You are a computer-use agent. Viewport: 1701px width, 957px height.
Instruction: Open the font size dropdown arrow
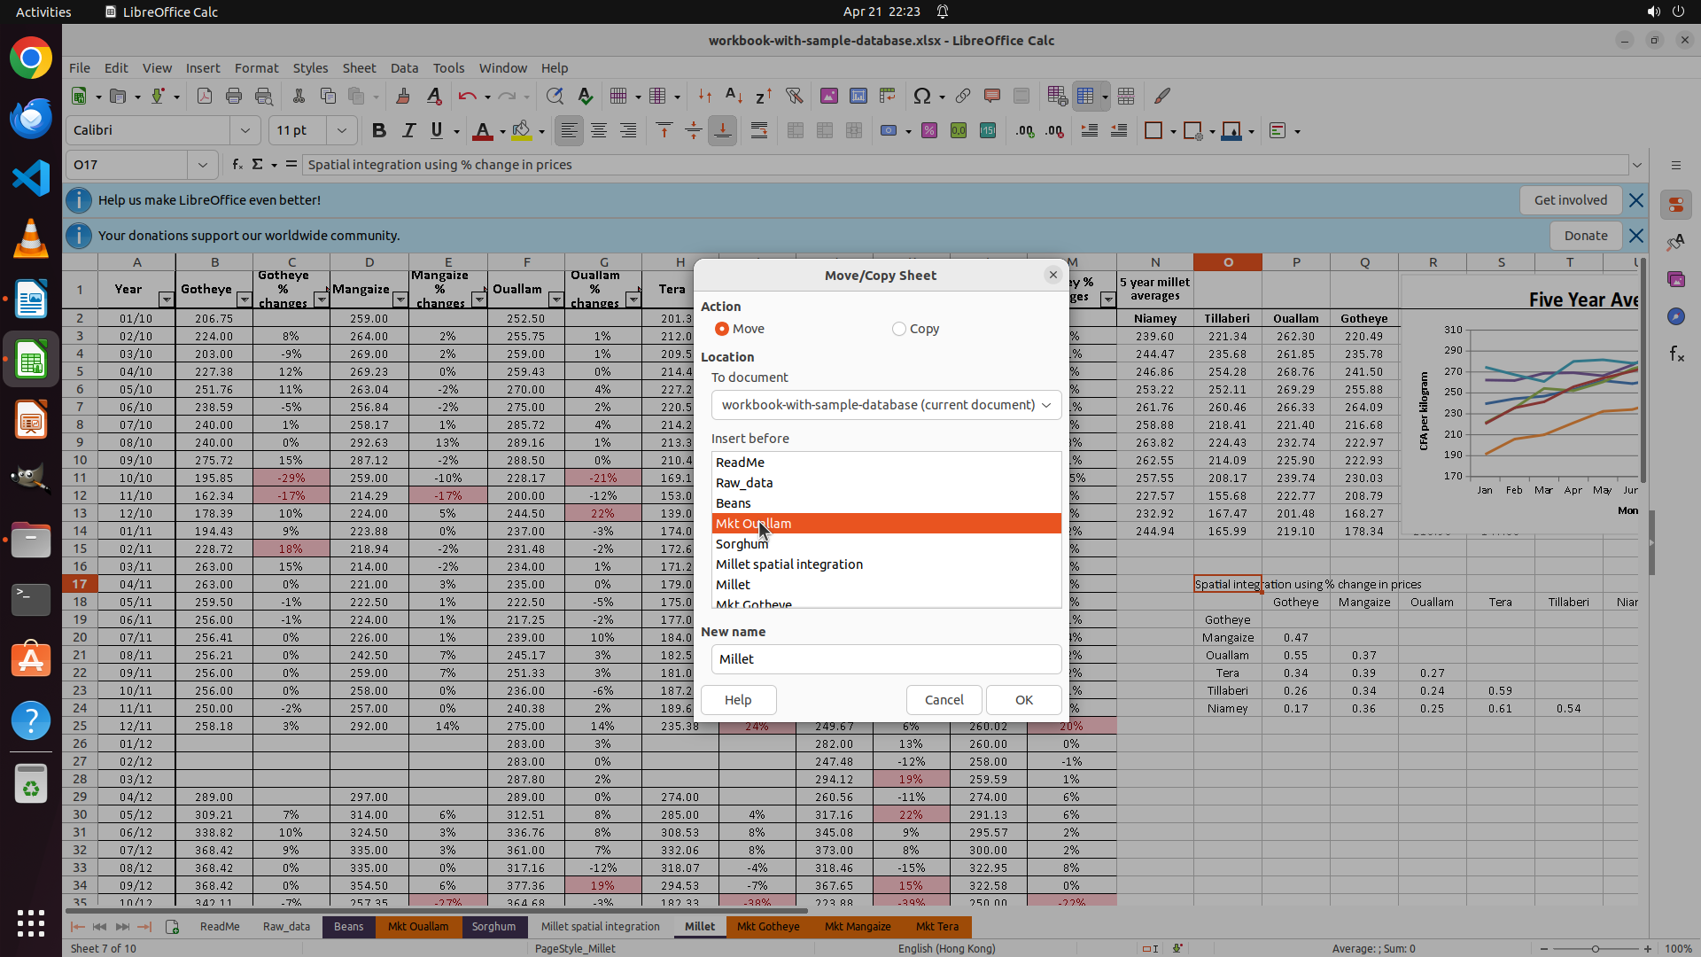click(341, 131)
